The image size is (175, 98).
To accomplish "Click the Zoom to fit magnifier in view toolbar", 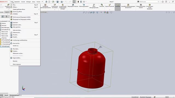I will [84, 13].
